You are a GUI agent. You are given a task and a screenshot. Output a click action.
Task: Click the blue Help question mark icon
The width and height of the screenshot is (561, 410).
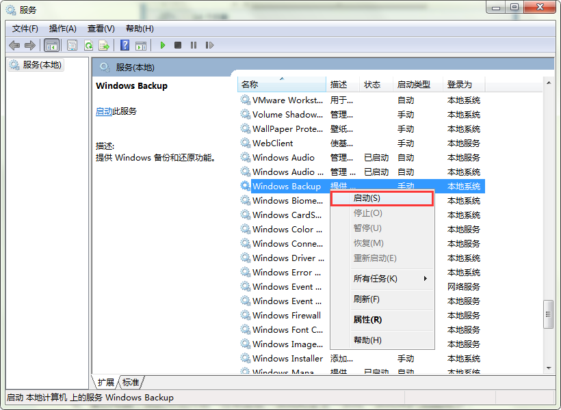[x=125, y=45]
